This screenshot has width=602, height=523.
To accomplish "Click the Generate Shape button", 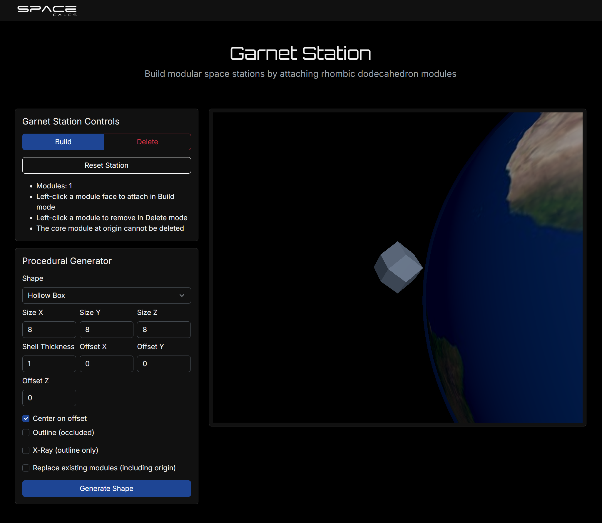I will 106,489.
